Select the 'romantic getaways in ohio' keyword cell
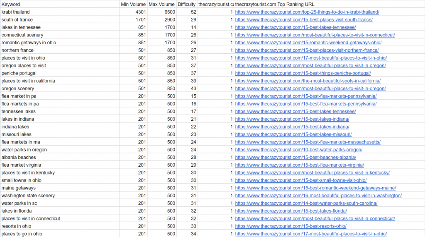This screenshot has height=237, width=425. point(60,43)
